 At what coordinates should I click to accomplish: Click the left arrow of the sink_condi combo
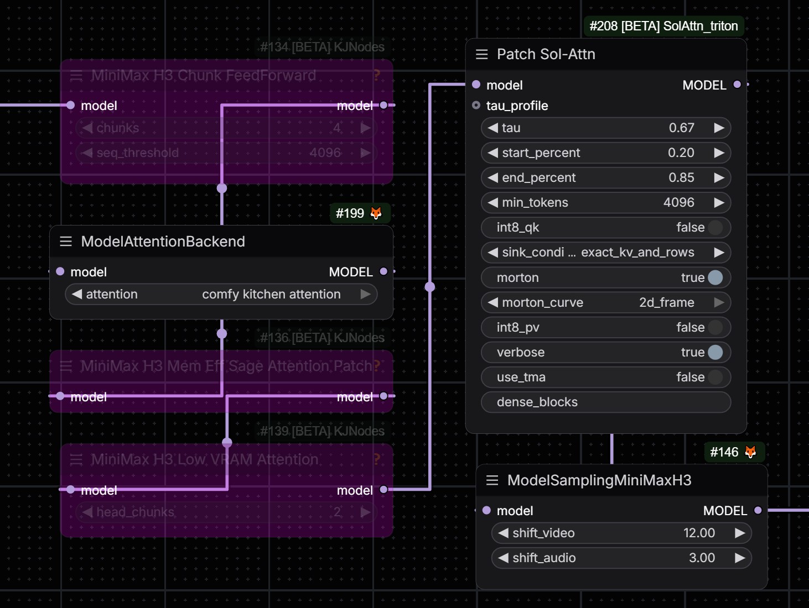click(x=493, y=253)
